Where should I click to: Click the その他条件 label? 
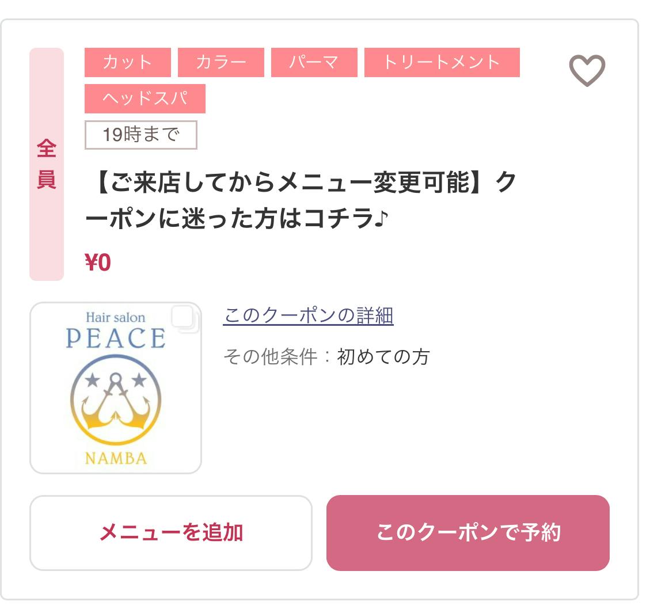270,357
